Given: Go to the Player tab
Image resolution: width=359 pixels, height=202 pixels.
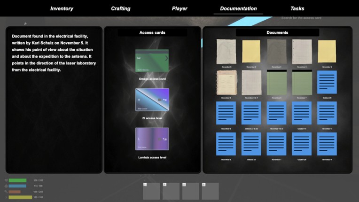Looking at the screenshot, I should click(x=179, y=8).
